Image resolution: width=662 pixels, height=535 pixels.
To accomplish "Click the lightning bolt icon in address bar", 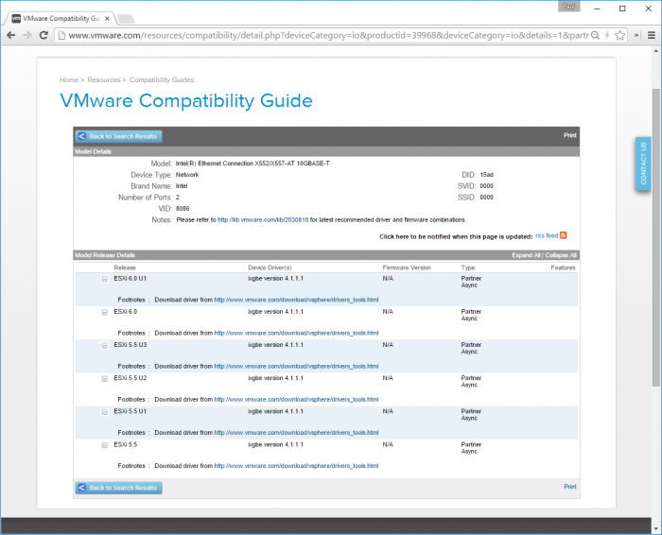I will [x=607, y=35].
